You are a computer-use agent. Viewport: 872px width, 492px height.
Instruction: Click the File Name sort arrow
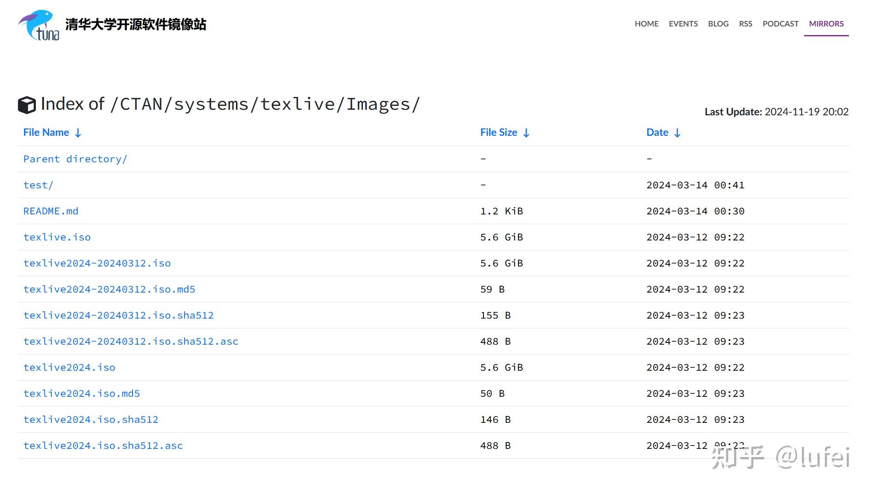point(78,133)
